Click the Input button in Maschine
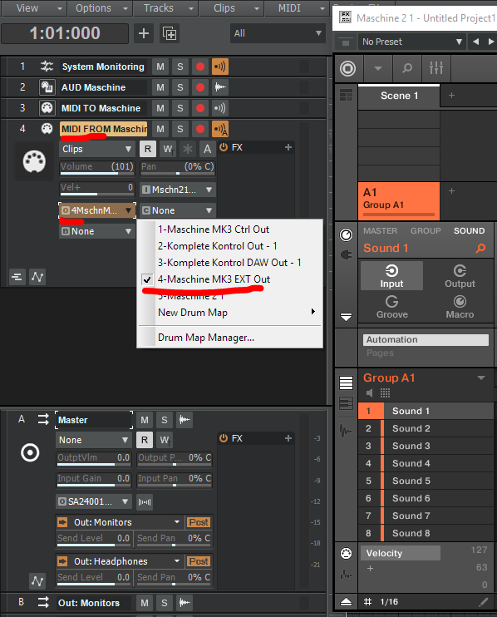Image resolution: width=497 pixels, height=617 pixels. pos(391,276)
